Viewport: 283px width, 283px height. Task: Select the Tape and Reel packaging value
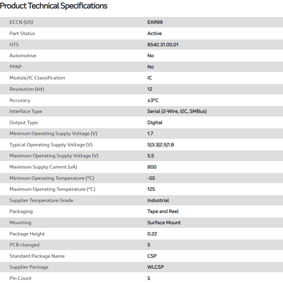coord(163,211)
